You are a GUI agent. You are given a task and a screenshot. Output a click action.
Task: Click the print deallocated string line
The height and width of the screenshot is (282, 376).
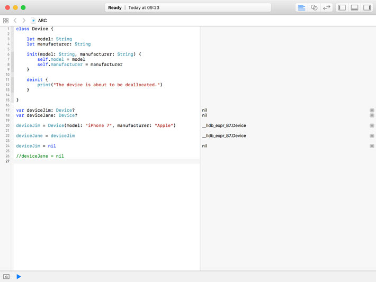[100, 85]
